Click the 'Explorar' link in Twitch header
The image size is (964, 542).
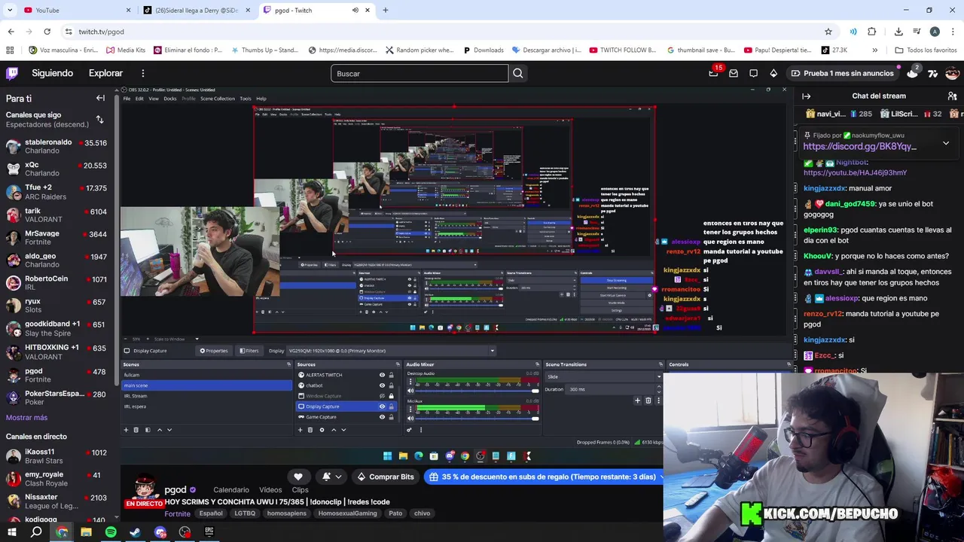tap(105, 73)
